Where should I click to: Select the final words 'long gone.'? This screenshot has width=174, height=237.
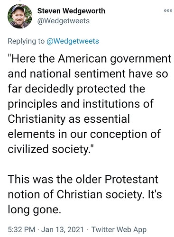click(34, 210)
